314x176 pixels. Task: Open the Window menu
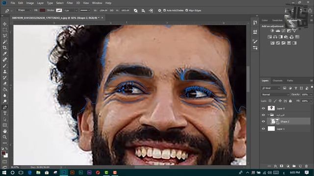pyautogui.click(x=97, y=3)
